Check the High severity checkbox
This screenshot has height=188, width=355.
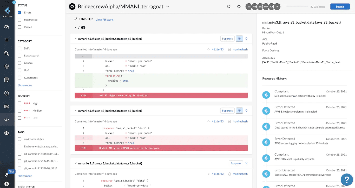click(x=19, y=103)
